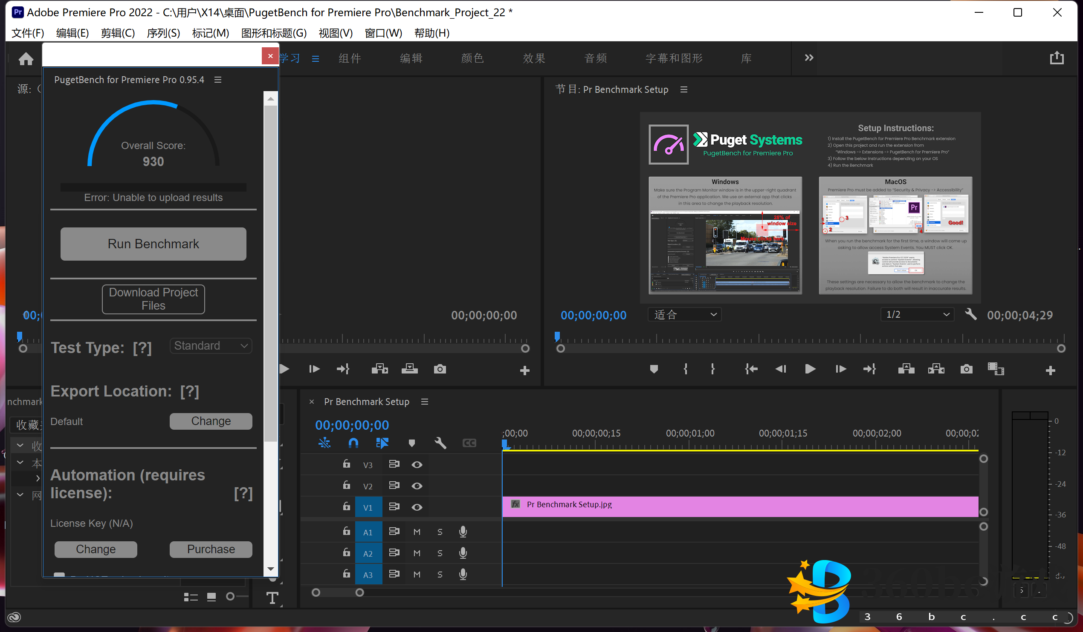1083x632 pixels.
Task: Mute audio track A1
Action: coord(417,532)
